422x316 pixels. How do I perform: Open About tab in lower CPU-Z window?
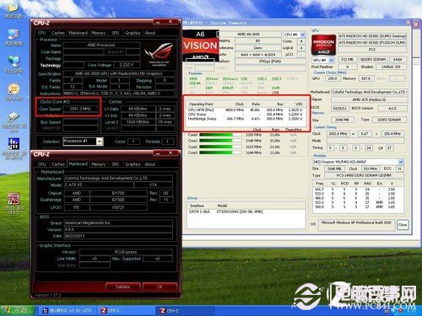pos(150,164)
